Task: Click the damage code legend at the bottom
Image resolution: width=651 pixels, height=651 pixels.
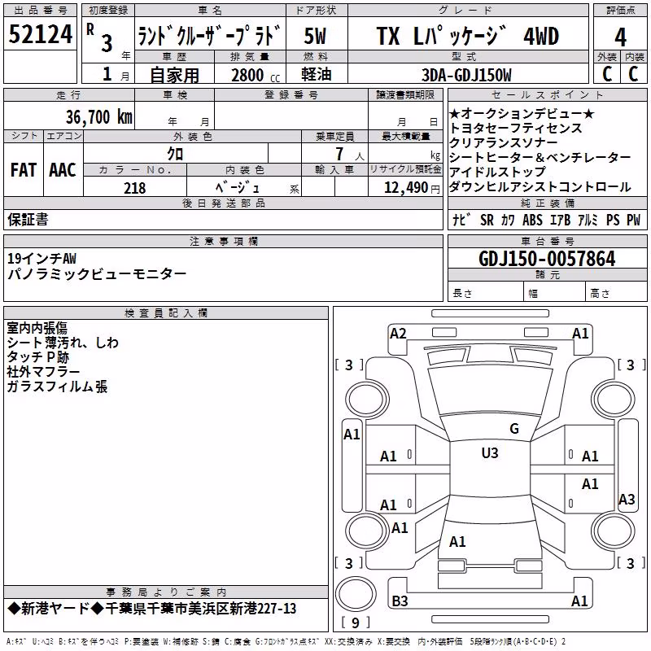Action: [286, 641]
